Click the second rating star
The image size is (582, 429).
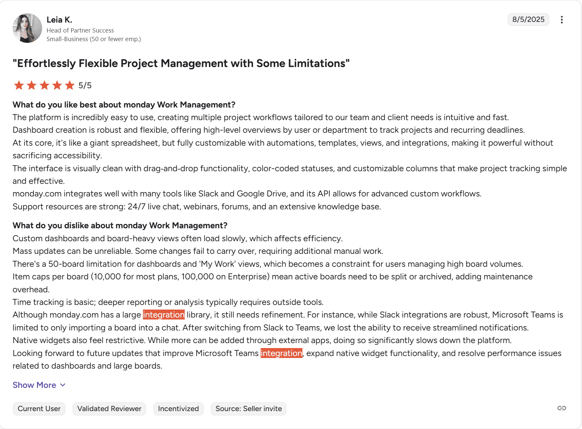32,85
